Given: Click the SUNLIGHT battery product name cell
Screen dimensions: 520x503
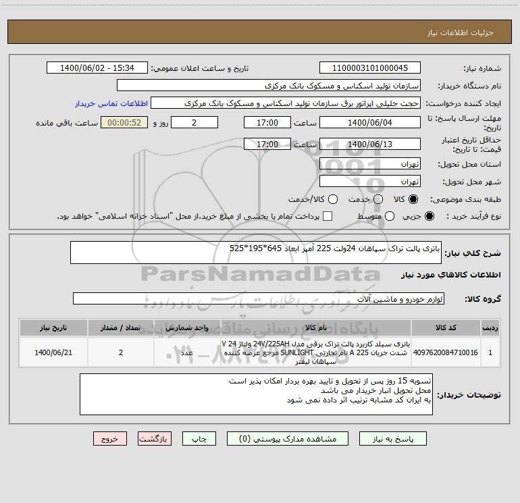Looking at the screenshot, I should click(316, 352).
